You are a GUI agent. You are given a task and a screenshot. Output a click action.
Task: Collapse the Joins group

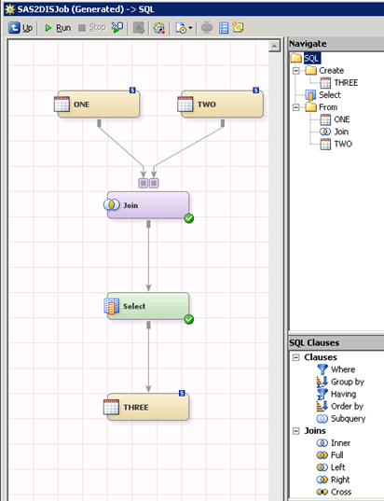[x=295, y=431]
